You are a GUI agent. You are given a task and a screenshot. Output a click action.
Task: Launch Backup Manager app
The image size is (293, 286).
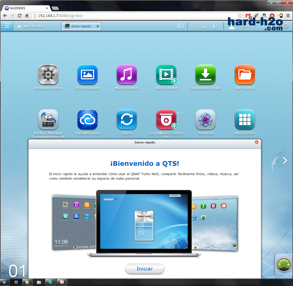[48, 119]
